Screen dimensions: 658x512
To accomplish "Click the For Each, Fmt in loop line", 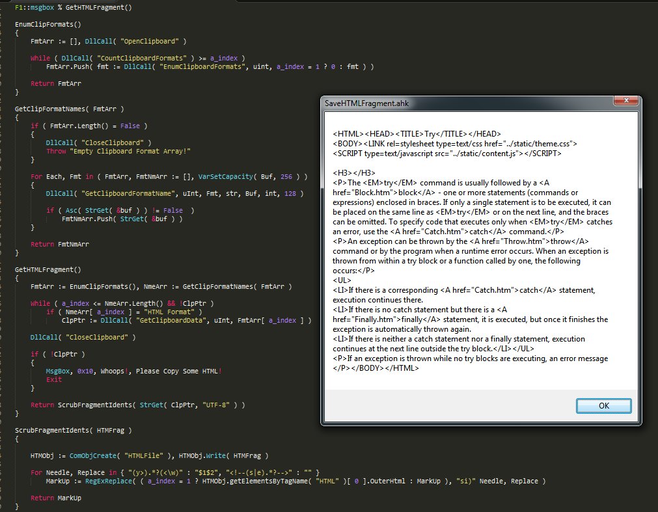I will [x=169, y=176].
